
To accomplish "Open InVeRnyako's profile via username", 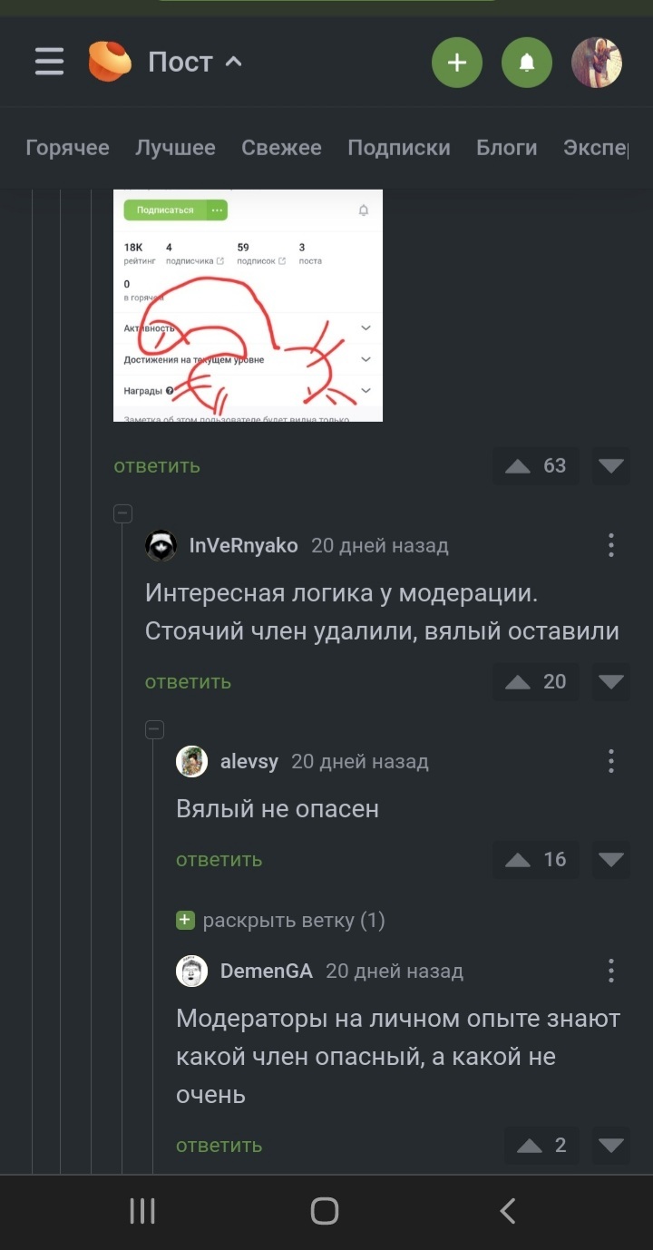I will [x=243, y=545].
